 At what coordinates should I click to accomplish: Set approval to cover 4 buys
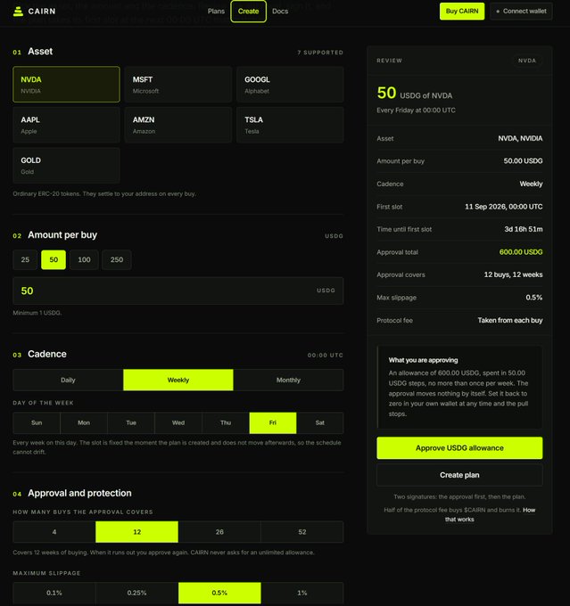(x=54, y=532)
